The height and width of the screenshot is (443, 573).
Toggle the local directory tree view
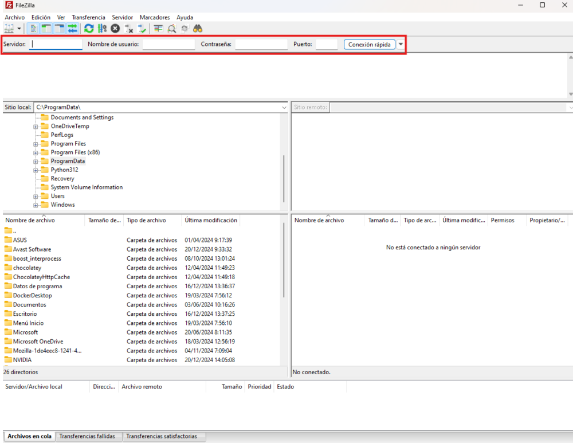[x=46, y=29]
